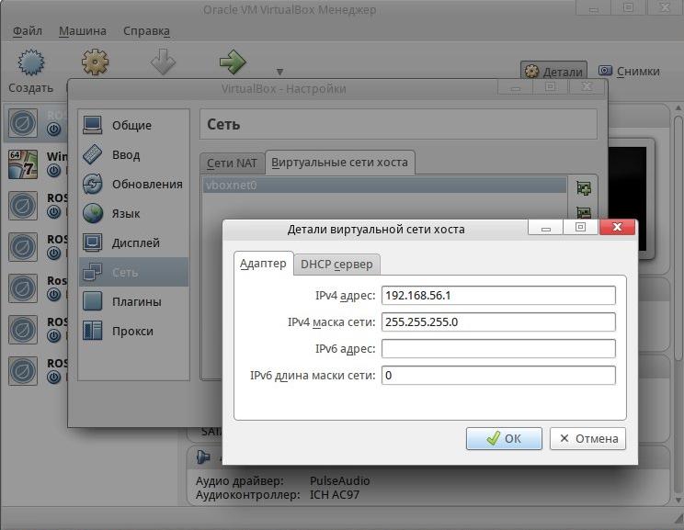
Task: Click the IPv6 длина маски сети field
Action: click(498, 376)
